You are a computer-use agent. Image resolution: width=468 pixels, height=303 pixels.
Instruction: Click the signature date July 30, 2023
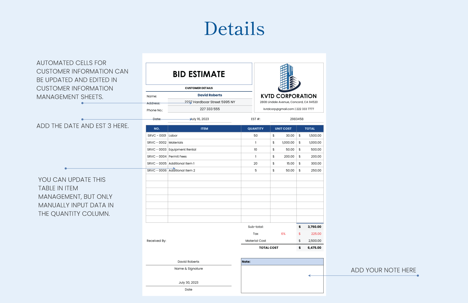click(188, 283)
